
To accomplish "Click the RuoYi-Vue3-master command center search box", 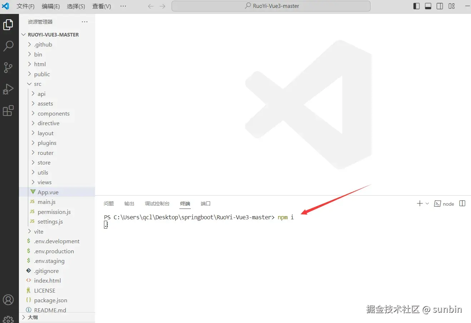I will click(x=271, y=6).
